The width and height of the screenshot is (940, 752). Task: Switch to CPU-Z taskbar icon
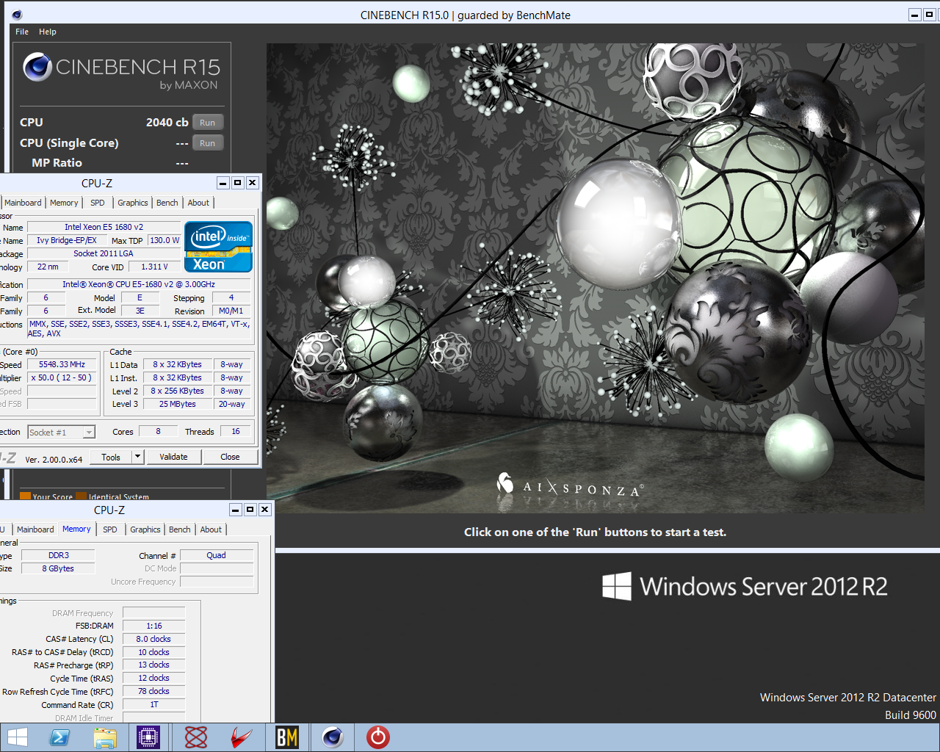[148, 737]
